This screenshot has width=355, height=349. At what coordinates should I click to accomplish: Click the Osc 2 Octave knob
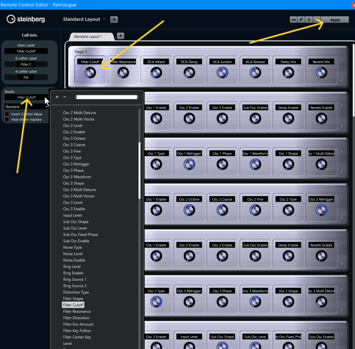[189, 210]
